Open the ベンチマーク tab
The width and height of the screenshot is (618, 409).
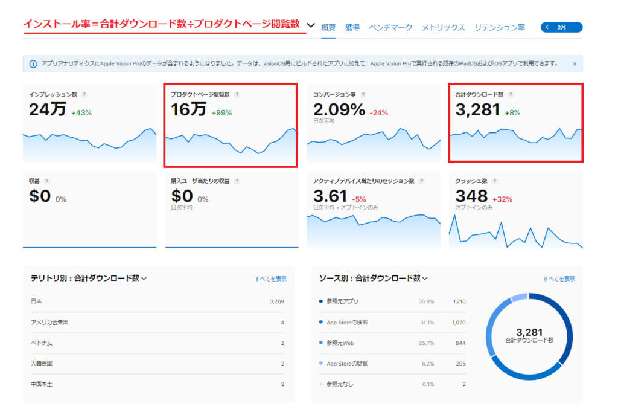pos(390,27)
